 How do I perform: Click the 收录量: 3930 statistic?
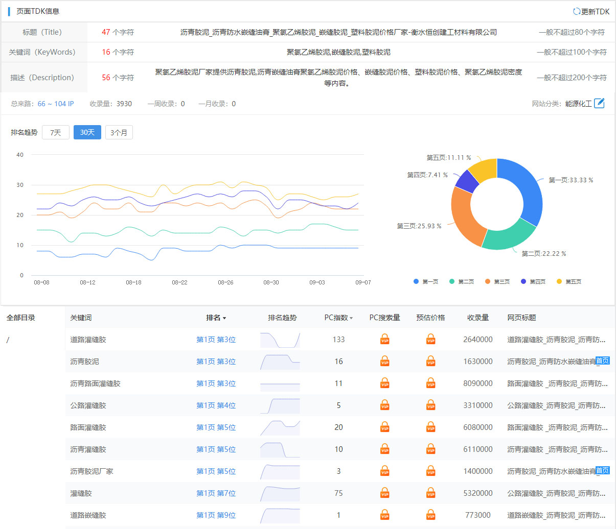pyautogui.click(x=110, y=104)
